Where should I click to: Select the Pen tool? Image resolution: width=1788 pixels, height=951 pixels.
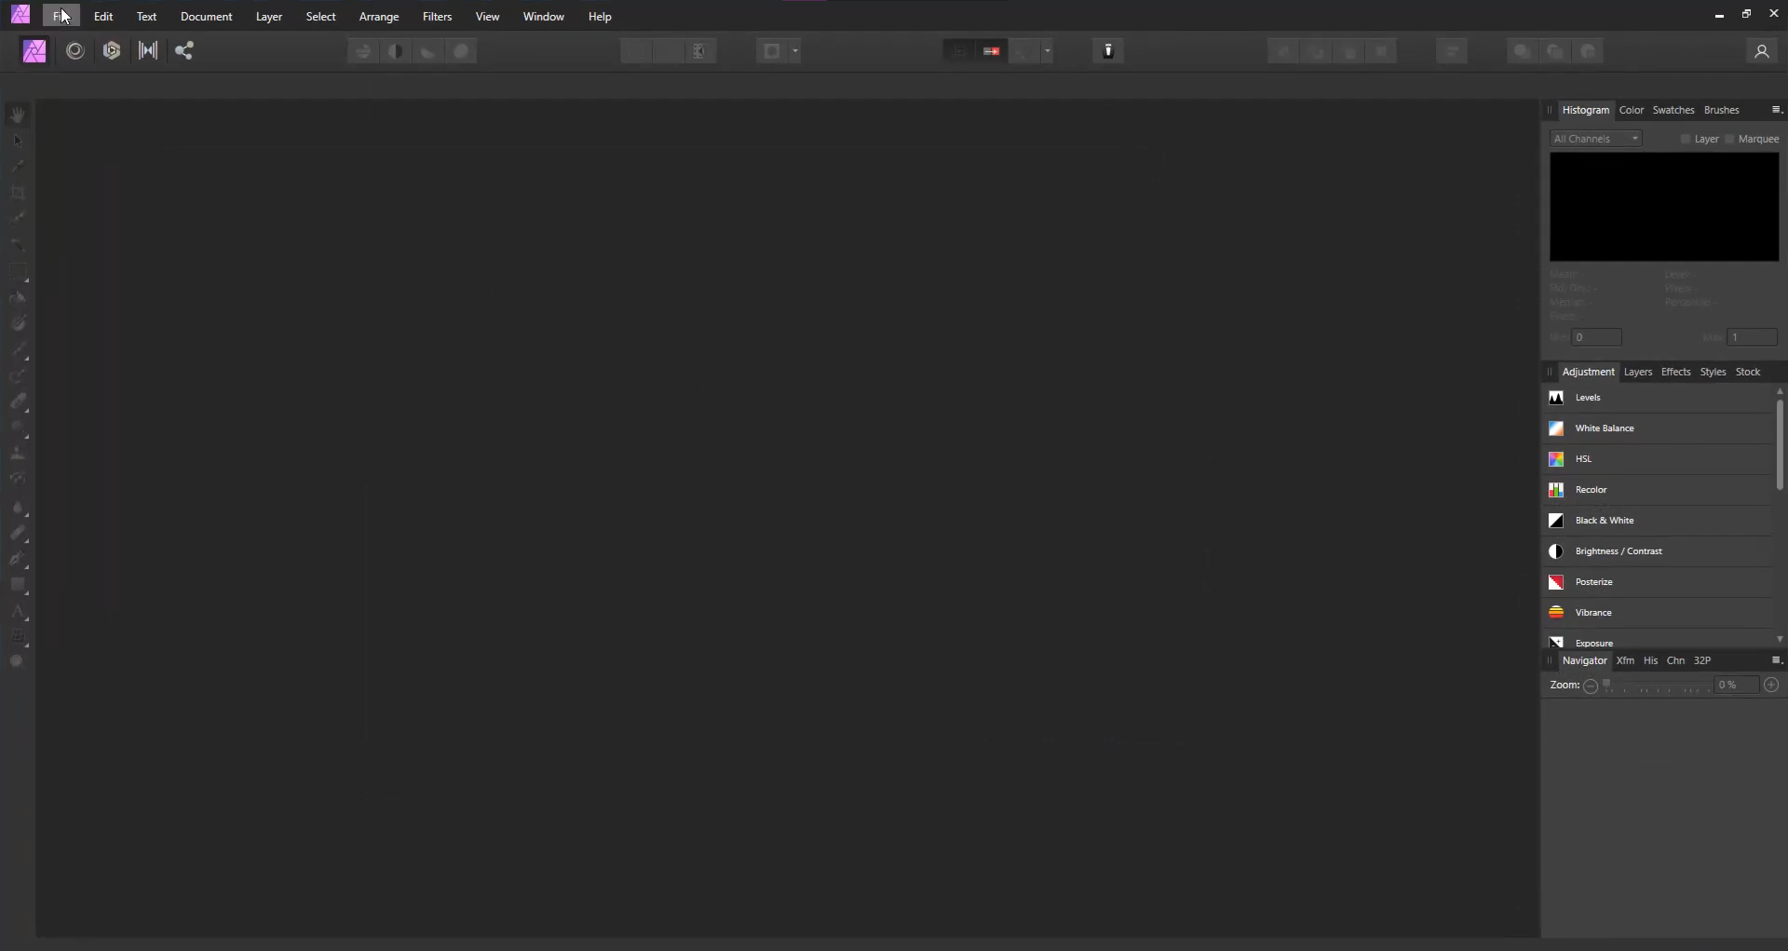coord(18,559)
